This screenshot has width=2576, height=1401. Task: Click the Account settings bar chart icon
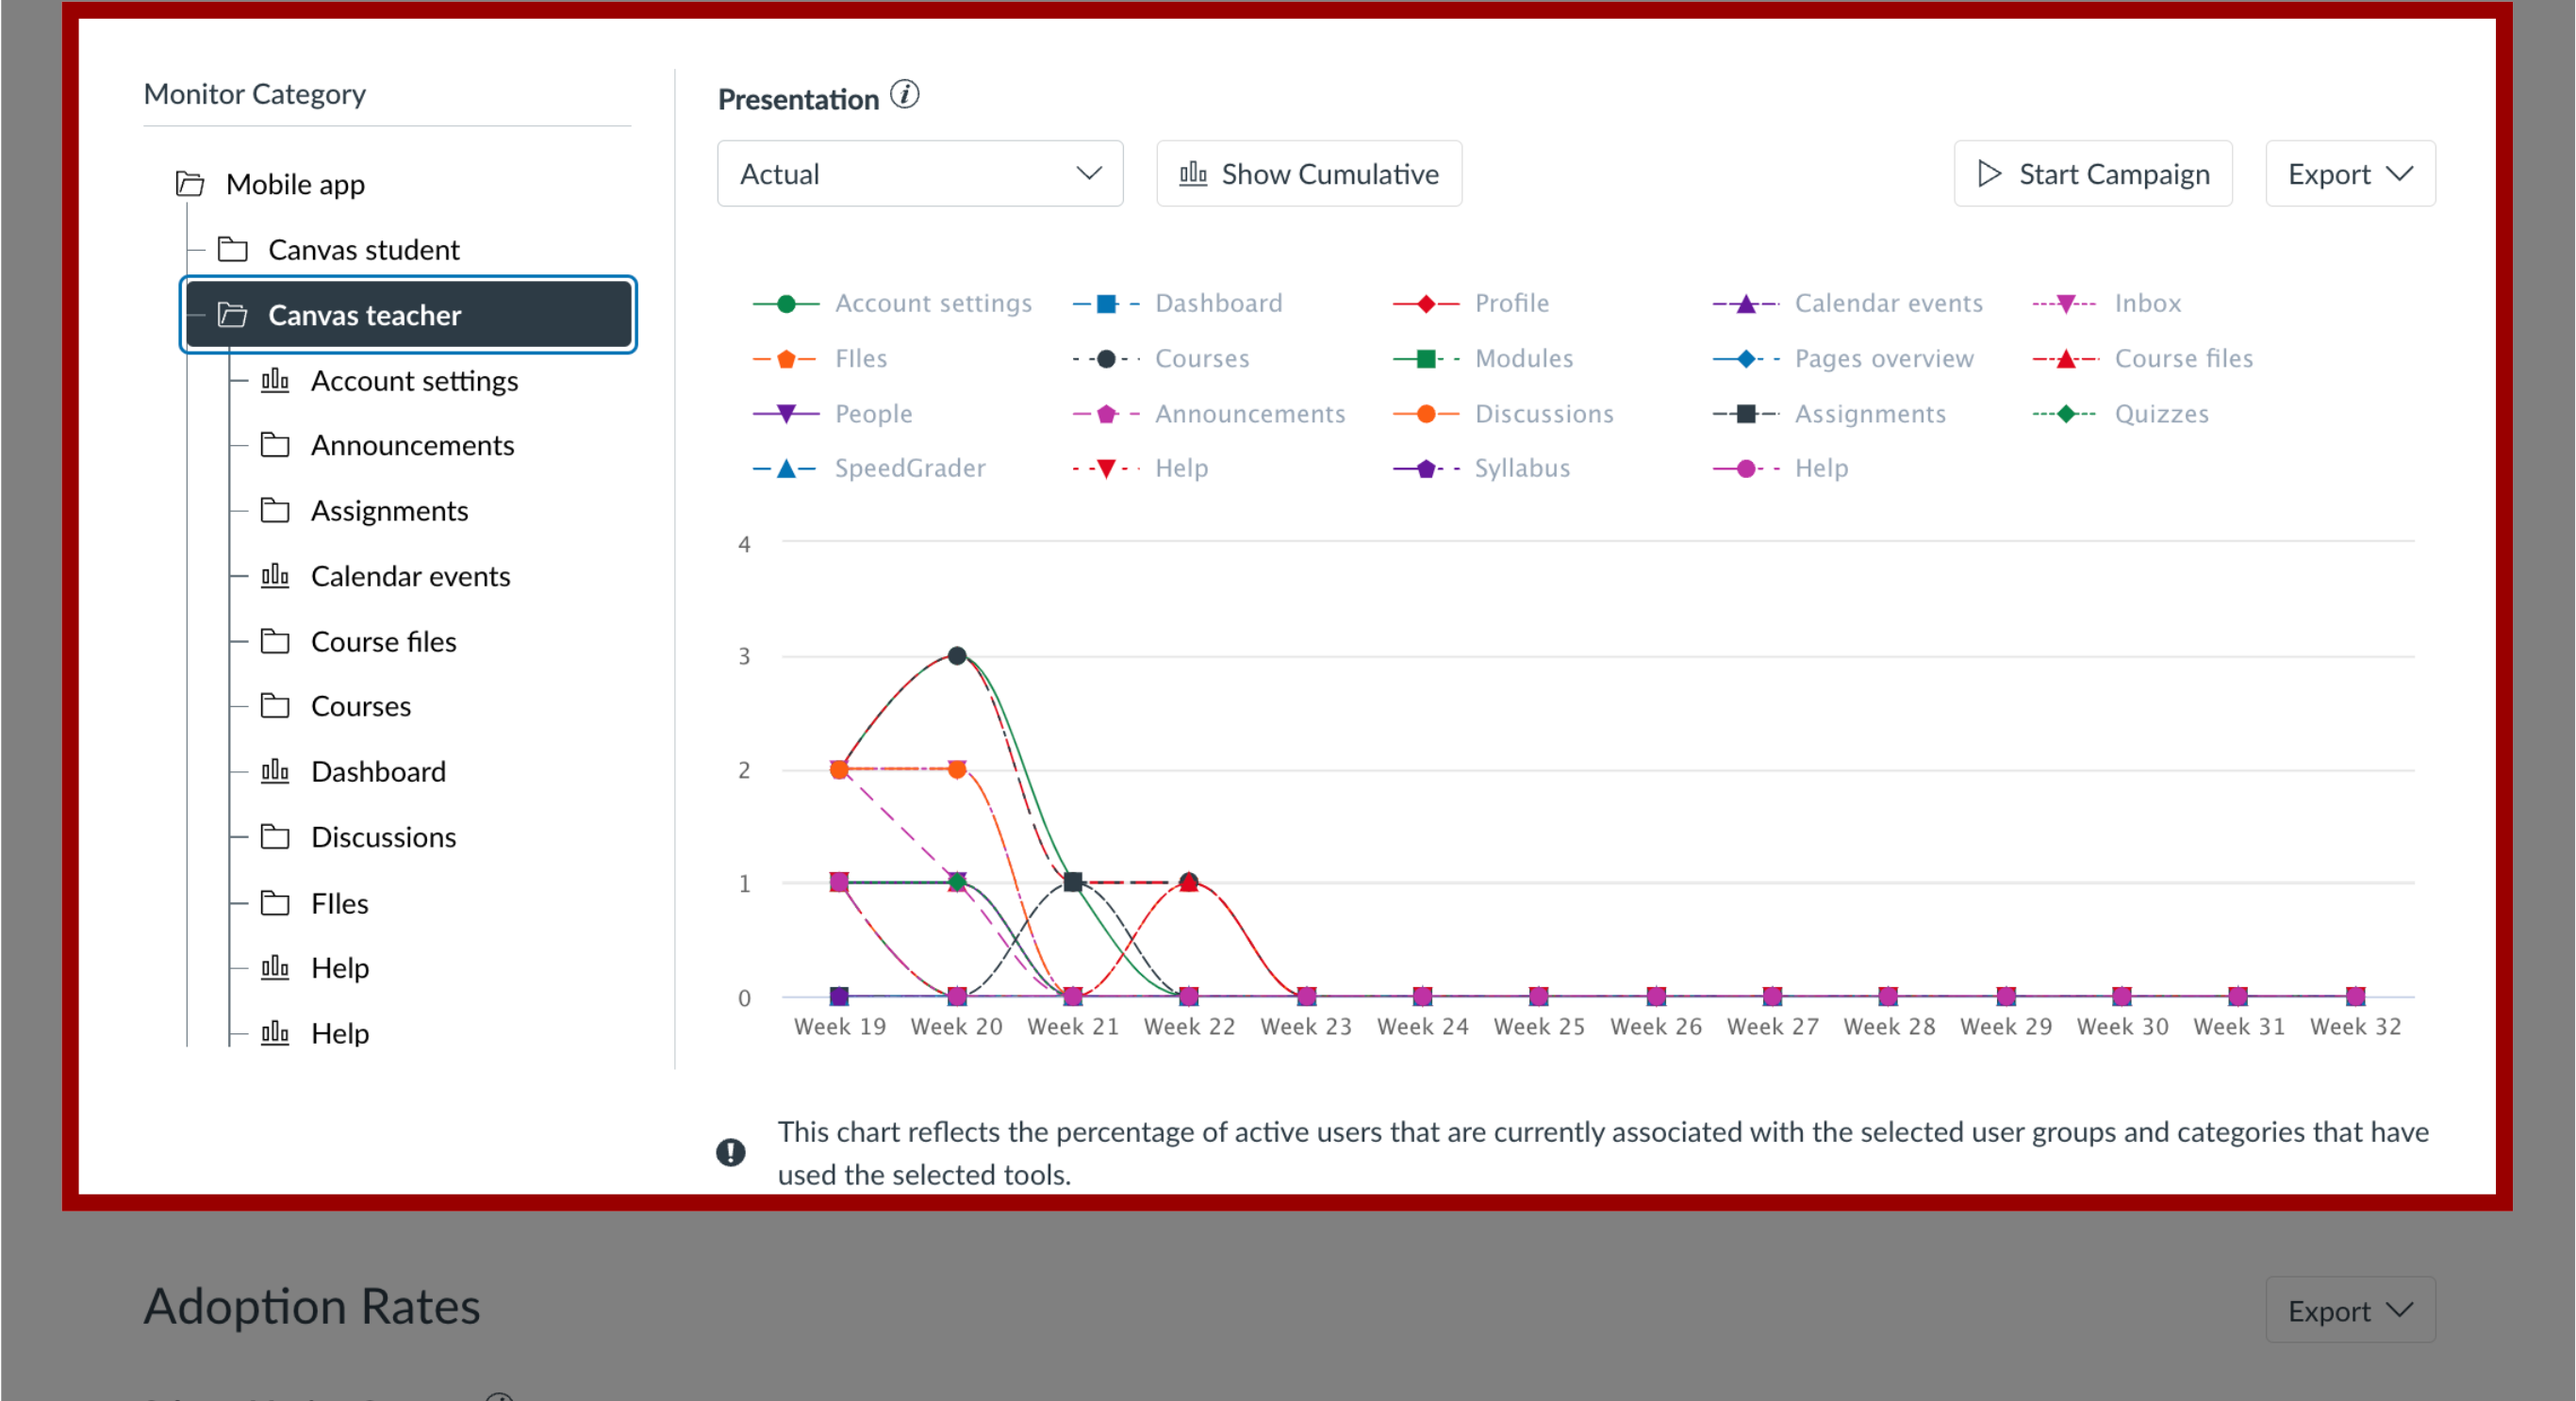tap(274, 380)
